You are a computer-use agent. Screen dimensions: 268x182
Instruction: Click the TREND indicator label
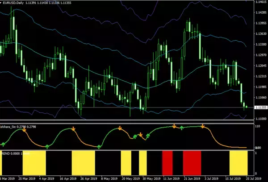coord(5,153)
